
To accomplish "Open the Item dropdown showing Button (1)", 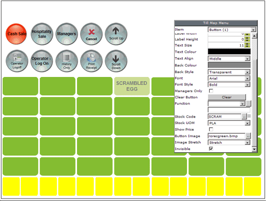I will [232, 30].
